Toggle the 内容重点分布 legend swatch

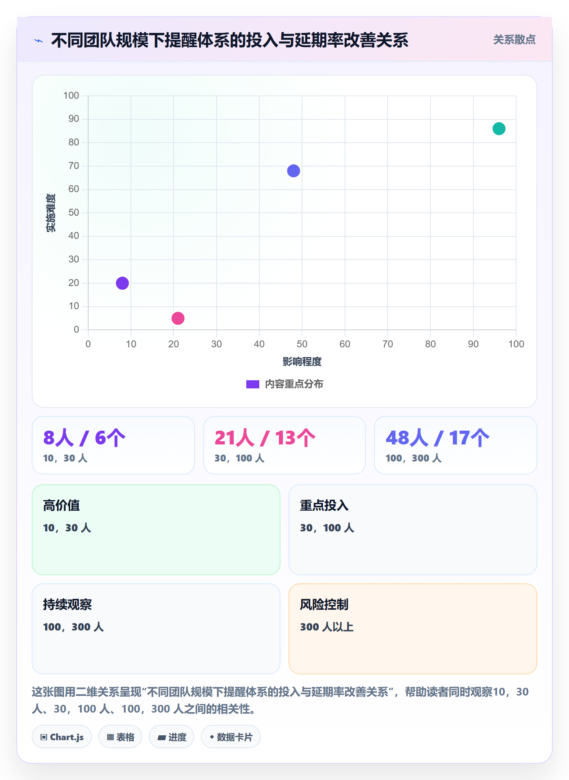pos(253,384)
